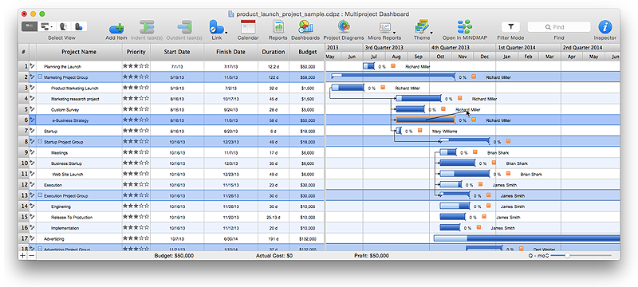This screenshot has width=638, height=287.
Task: Collapse the Marketing Project Group
Action: [x=40, y=77]
